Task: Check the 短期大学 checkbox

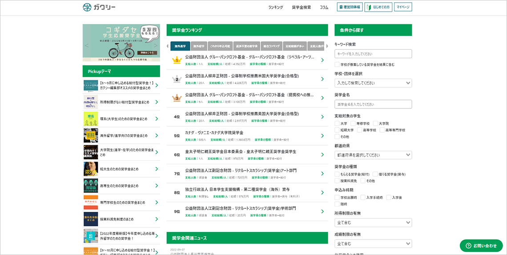Action: pyautogui.click(x=337, y=130)
